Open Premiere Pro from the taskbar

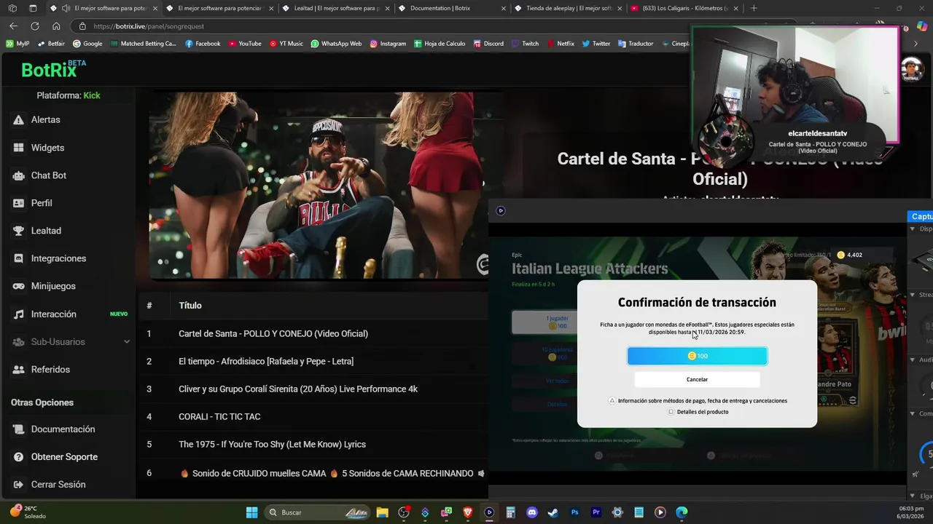click(x=596, y=512)
